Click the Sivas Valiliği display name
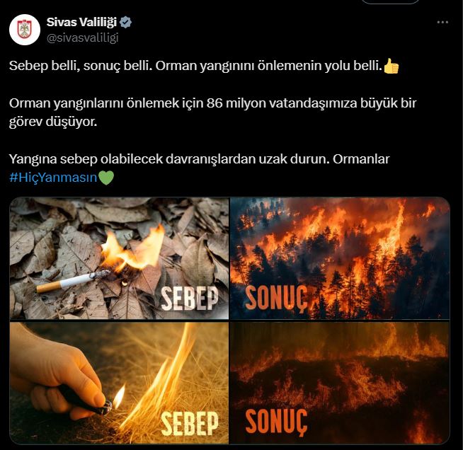 pos(81,22)
